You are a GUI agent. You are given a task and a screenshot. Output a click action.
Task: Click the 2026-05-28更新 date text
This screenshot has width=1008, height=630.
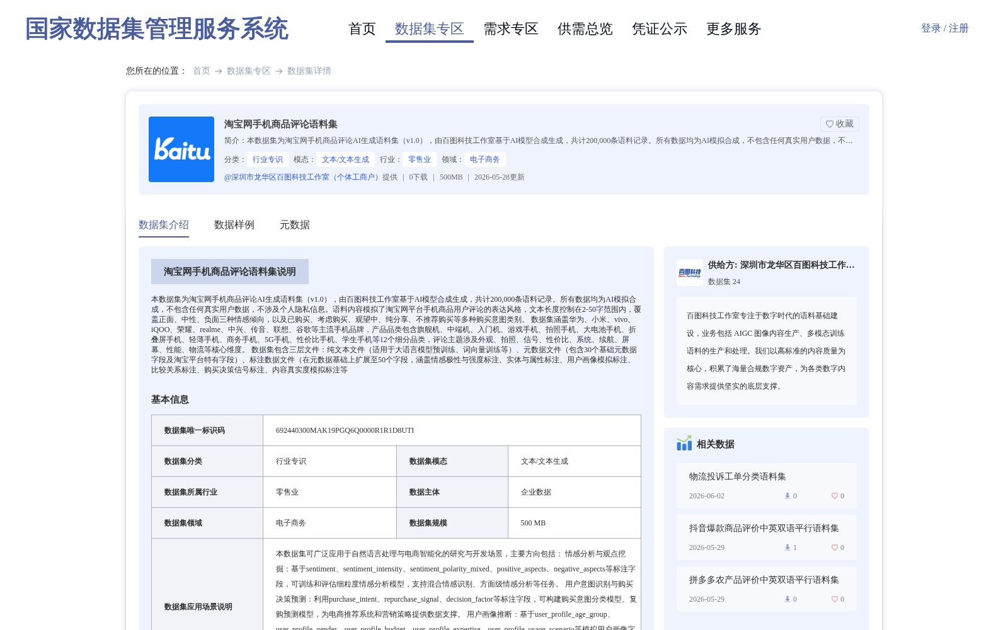[x=500, y=177]
